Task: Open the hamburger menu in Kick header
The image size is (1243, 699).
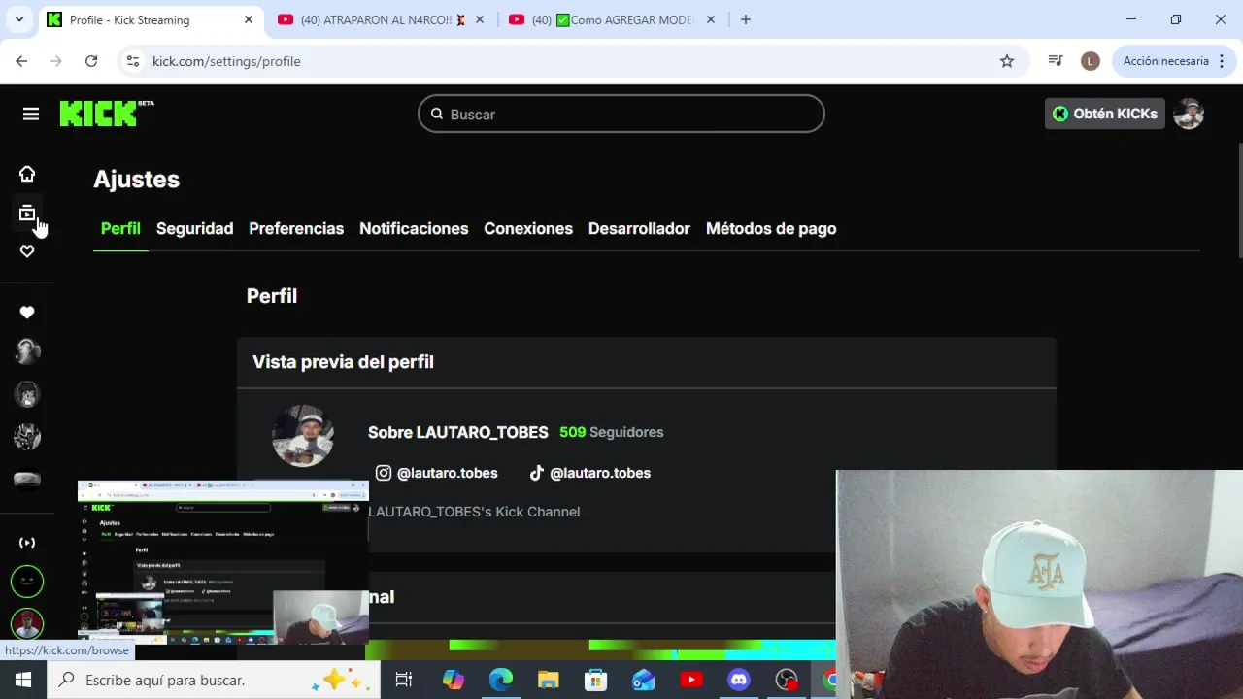Action: pos(31,114)
